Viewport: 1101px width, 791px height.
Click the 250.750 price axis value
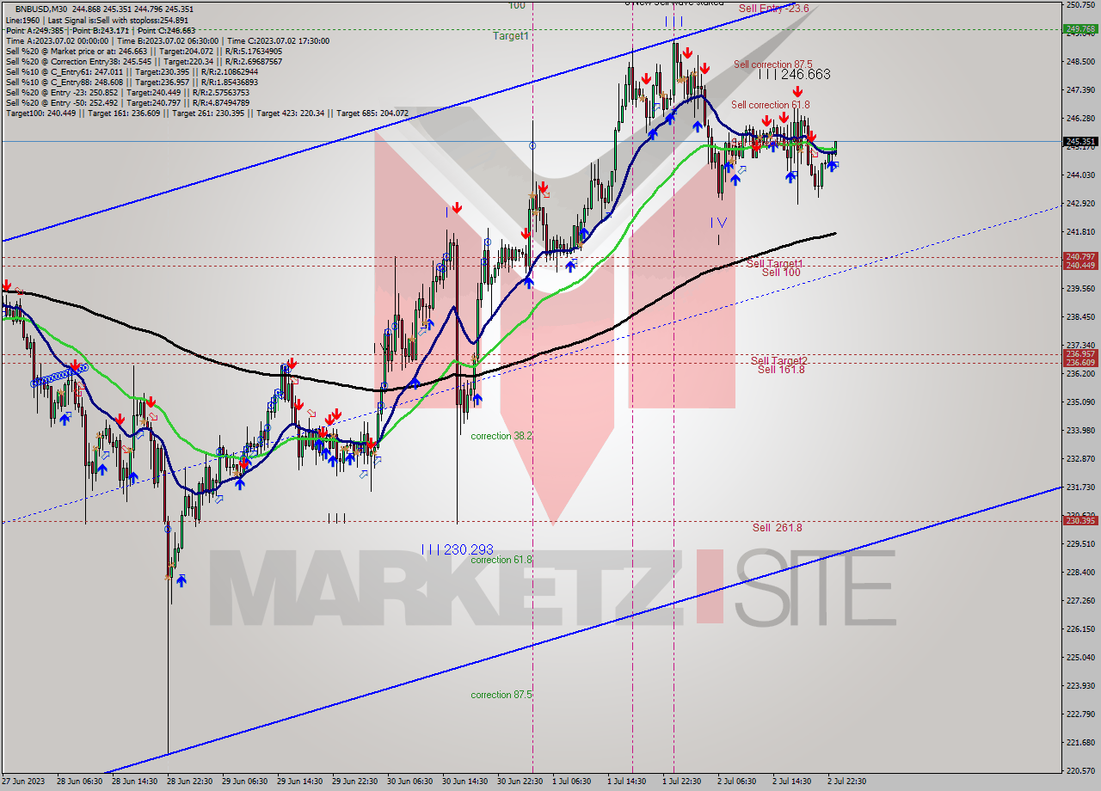(1080, 5)
